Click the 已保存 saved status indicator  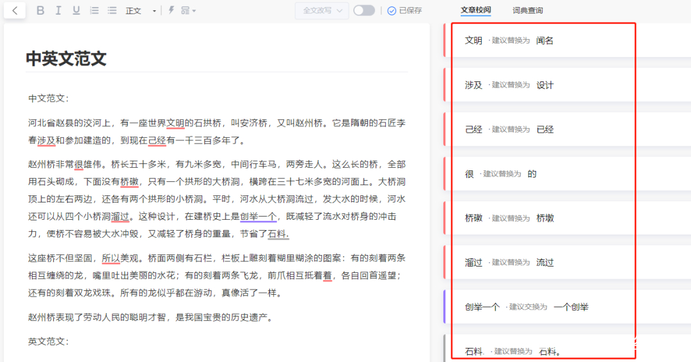[404, 11]
